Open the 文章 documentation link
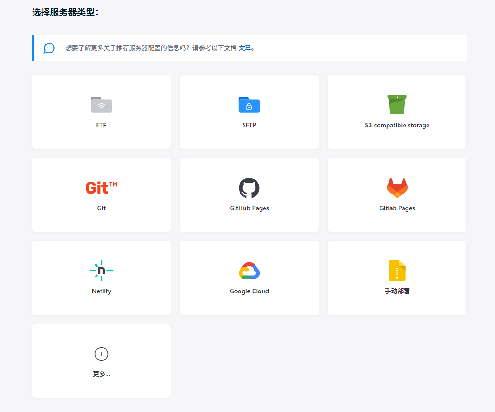Viewport: 495px width, 412px height. [245, 48]
